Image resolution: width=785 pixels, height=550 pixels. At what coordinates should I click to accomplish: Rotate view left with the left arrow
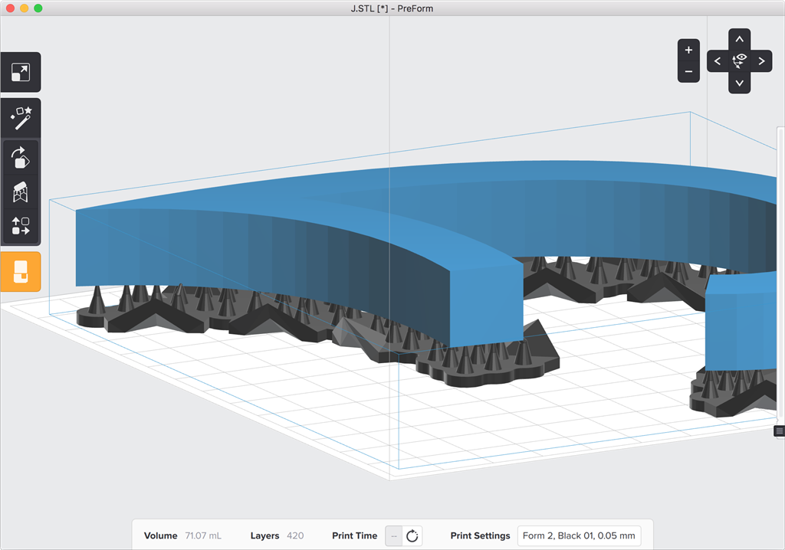[x=718, y=61]
